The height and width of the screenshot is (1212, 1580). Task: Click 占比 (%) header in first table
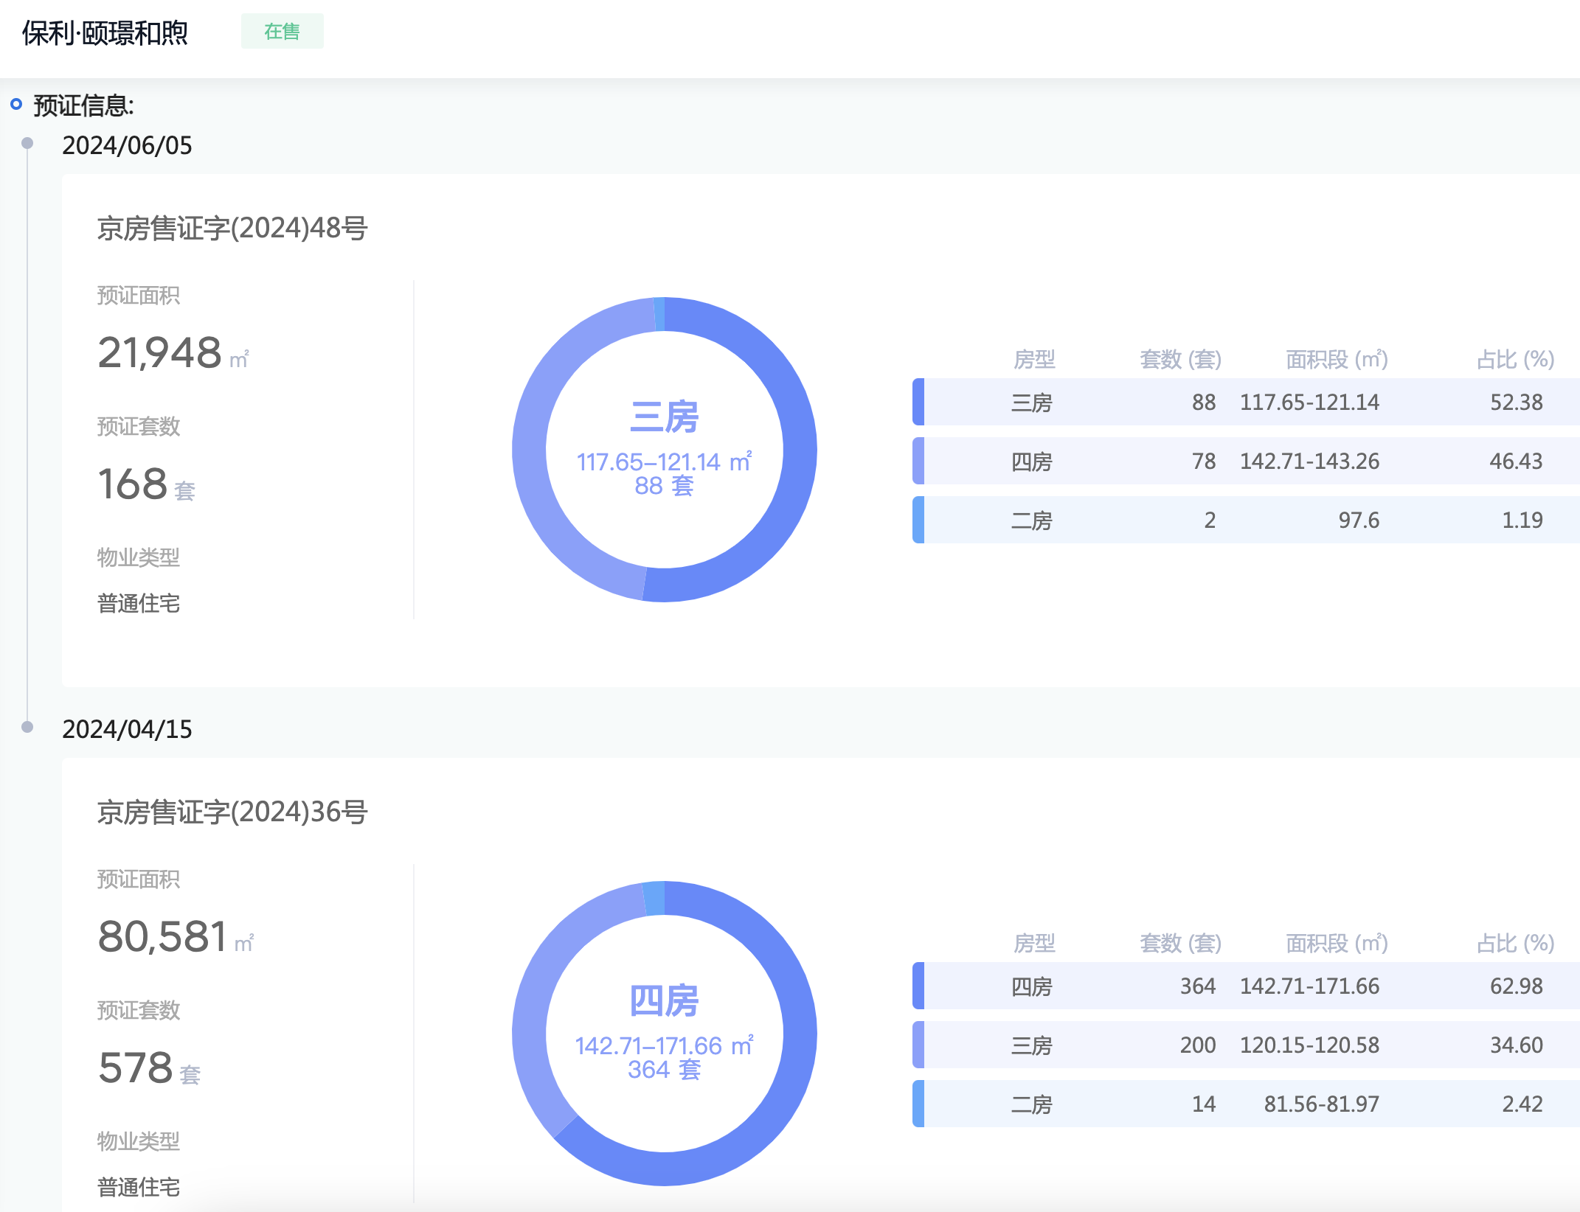click(1515, 360)
